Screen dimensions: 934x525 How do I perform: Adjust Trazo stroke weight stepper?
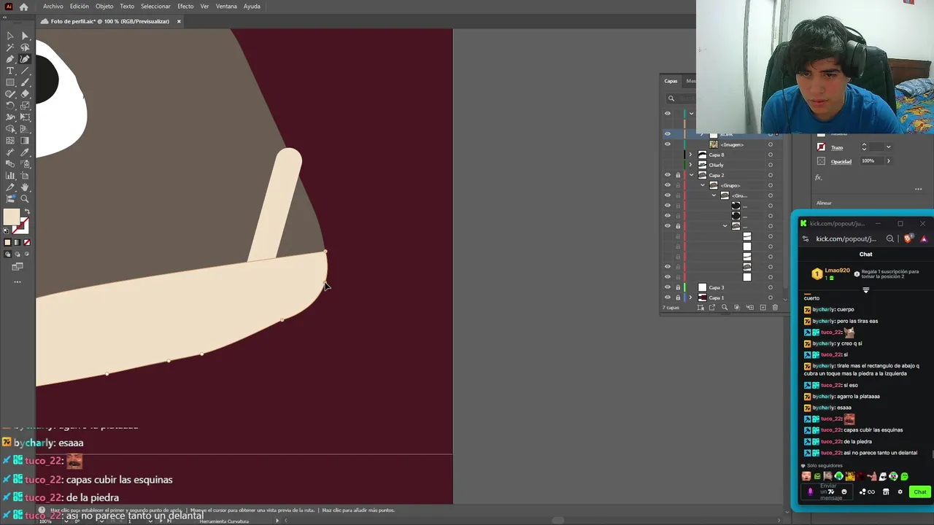(x=864, y=147)
